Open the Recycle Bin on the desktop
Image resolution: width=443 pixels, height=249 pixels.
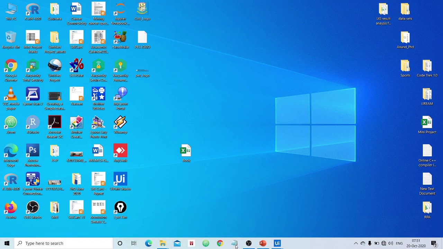pos(11,40)
